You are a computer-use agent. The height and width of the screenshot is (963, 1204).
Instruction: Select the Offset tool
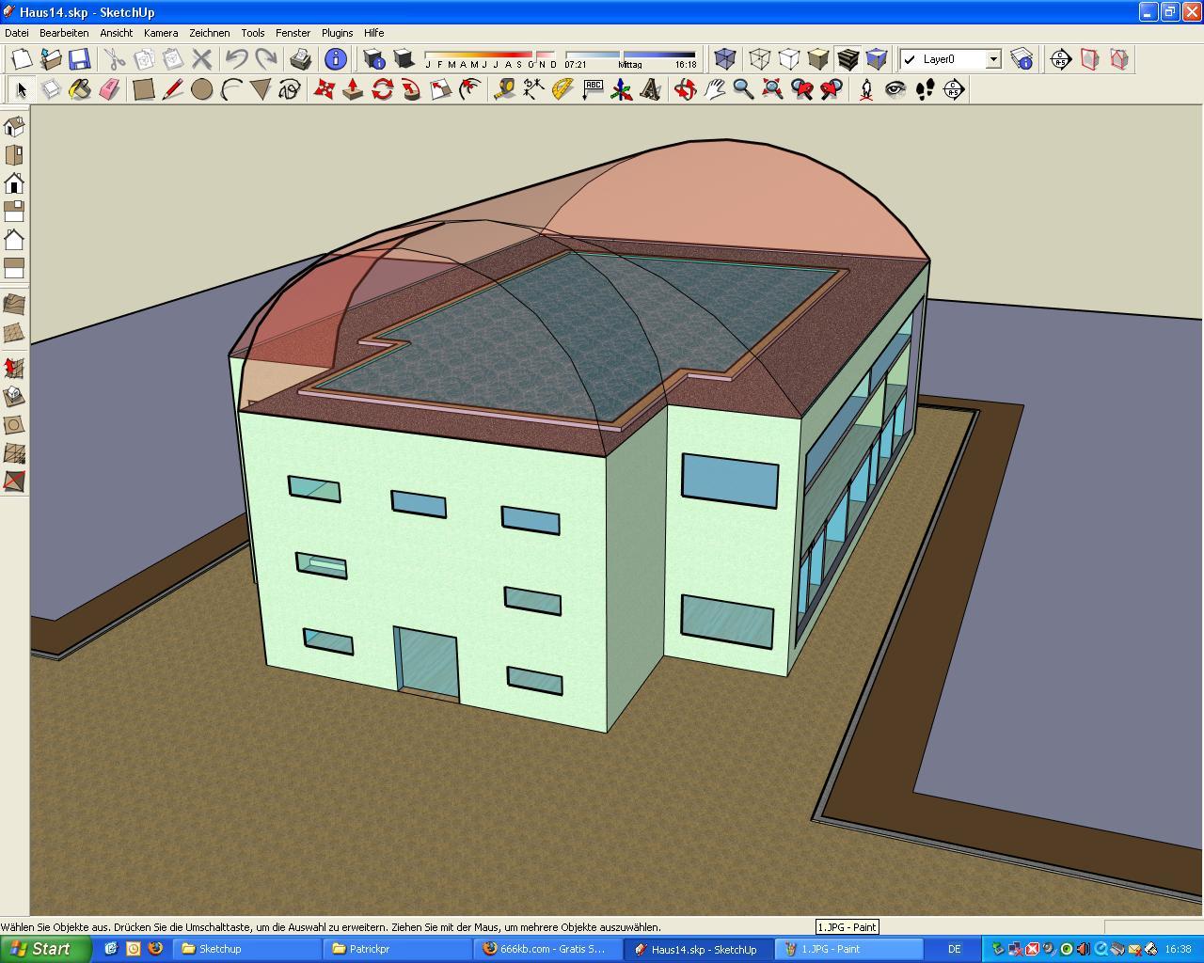pos(470,89)
